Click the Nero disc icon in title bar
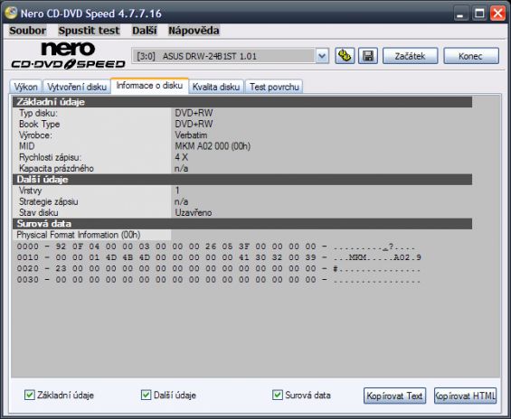The image size is (511, 419). click(x=11, y=13)
